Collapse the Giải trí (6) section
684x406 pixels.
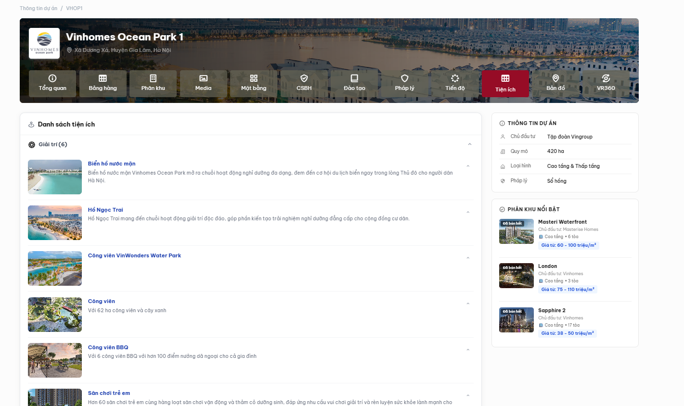coord(470,144)
